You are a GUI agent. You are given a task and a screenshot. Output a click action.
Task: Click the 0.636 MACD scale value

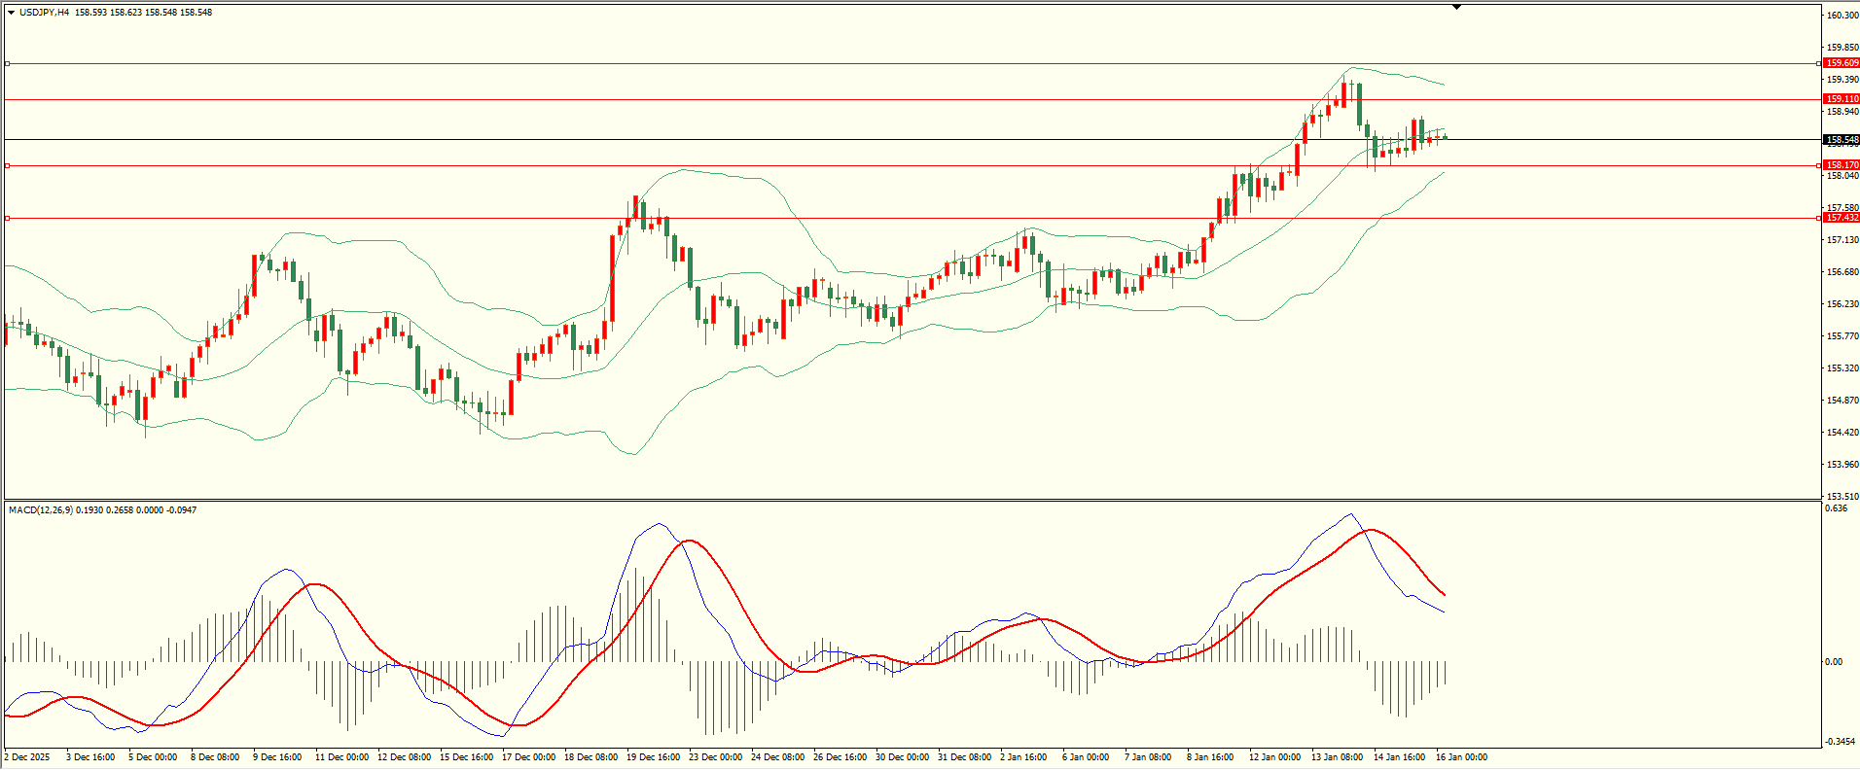pyautogui.click(x=1836, y=508)
